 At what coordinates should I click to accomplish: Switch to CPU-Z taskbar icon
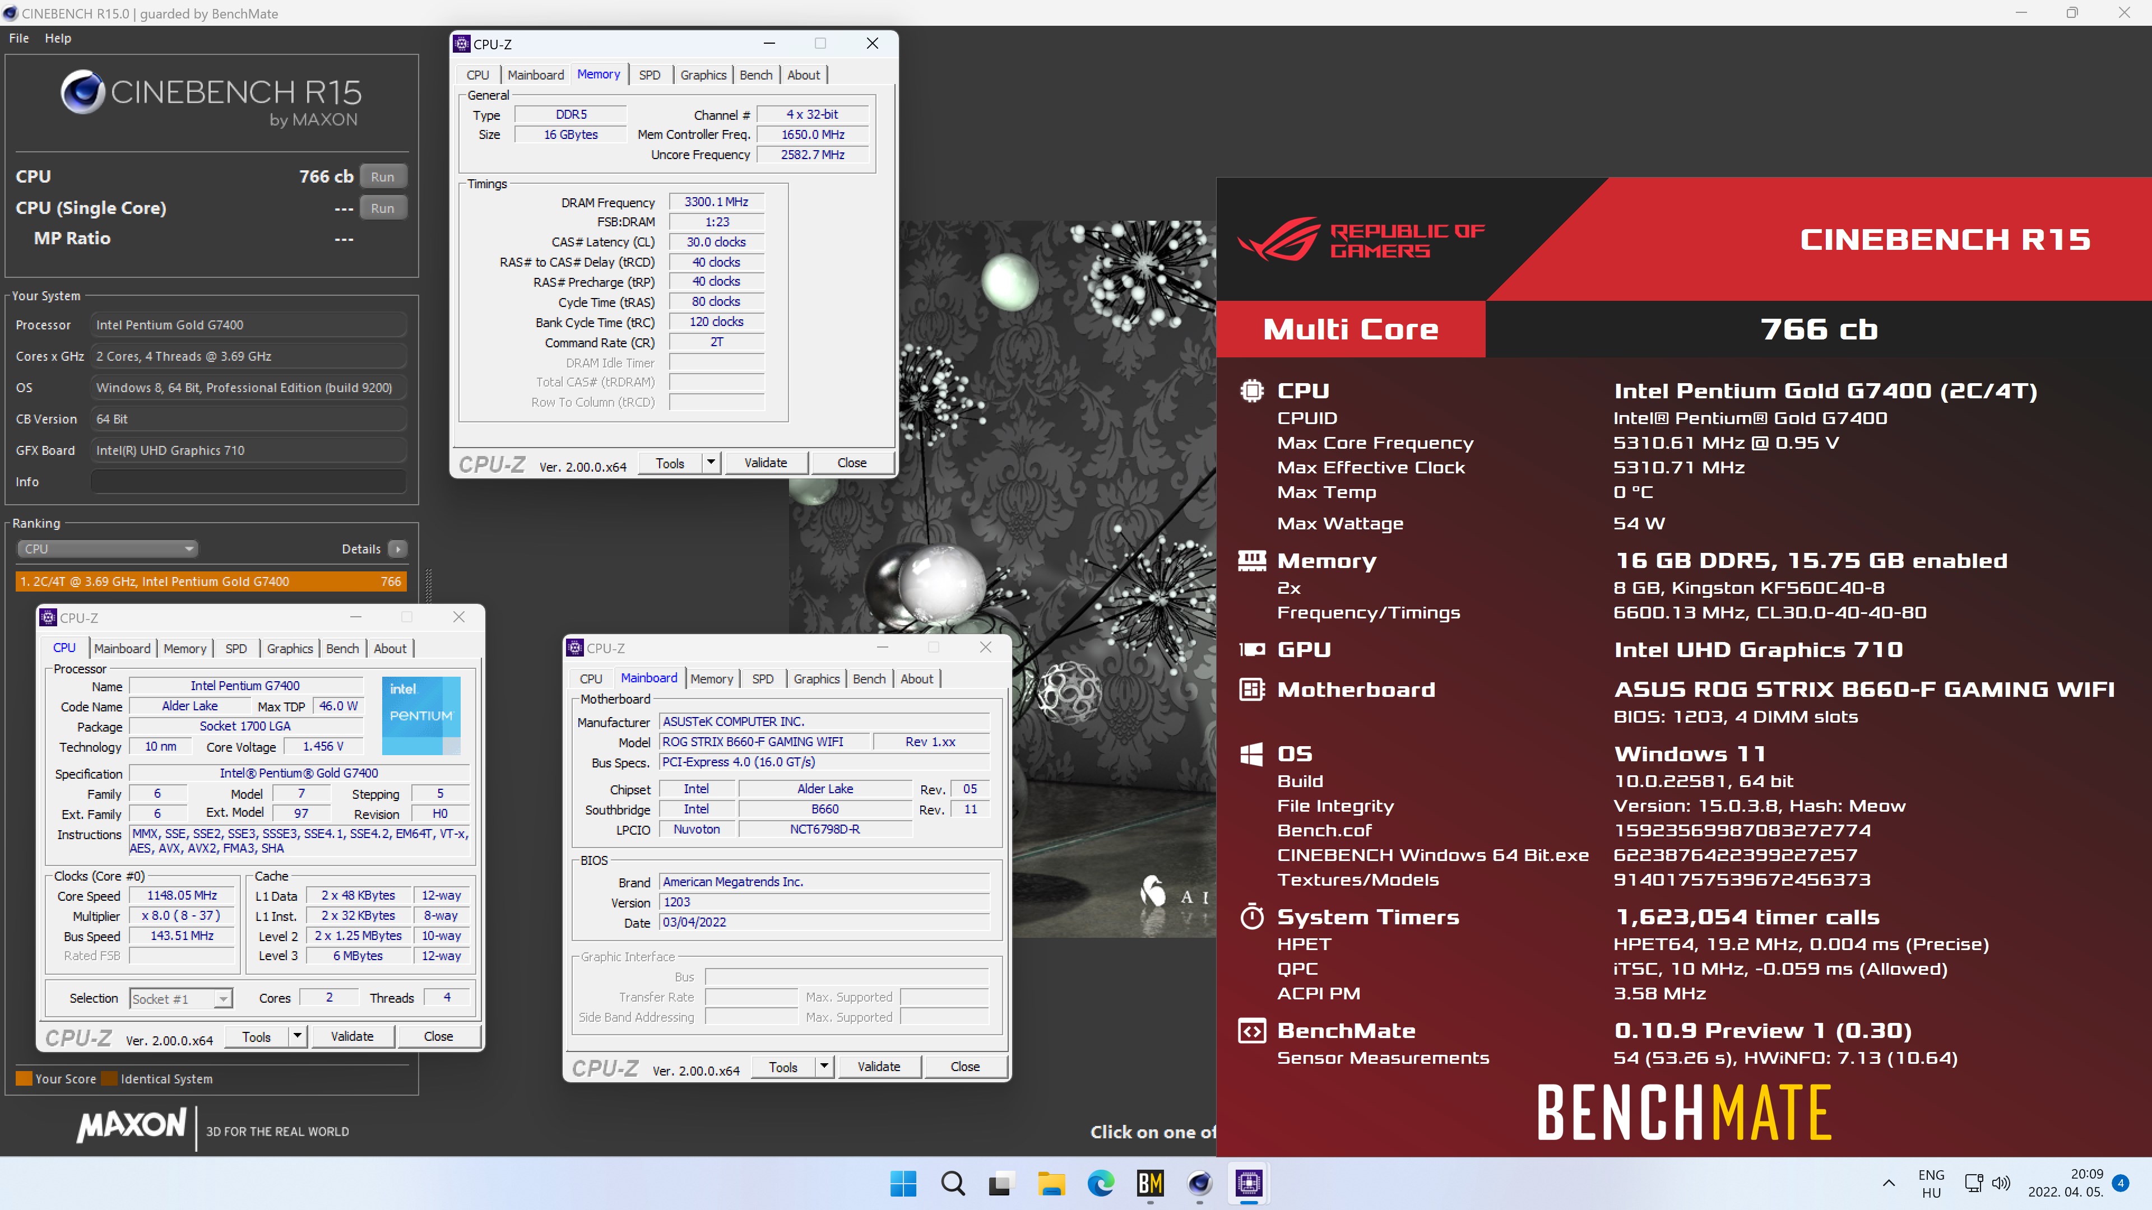point(1249,1183)
